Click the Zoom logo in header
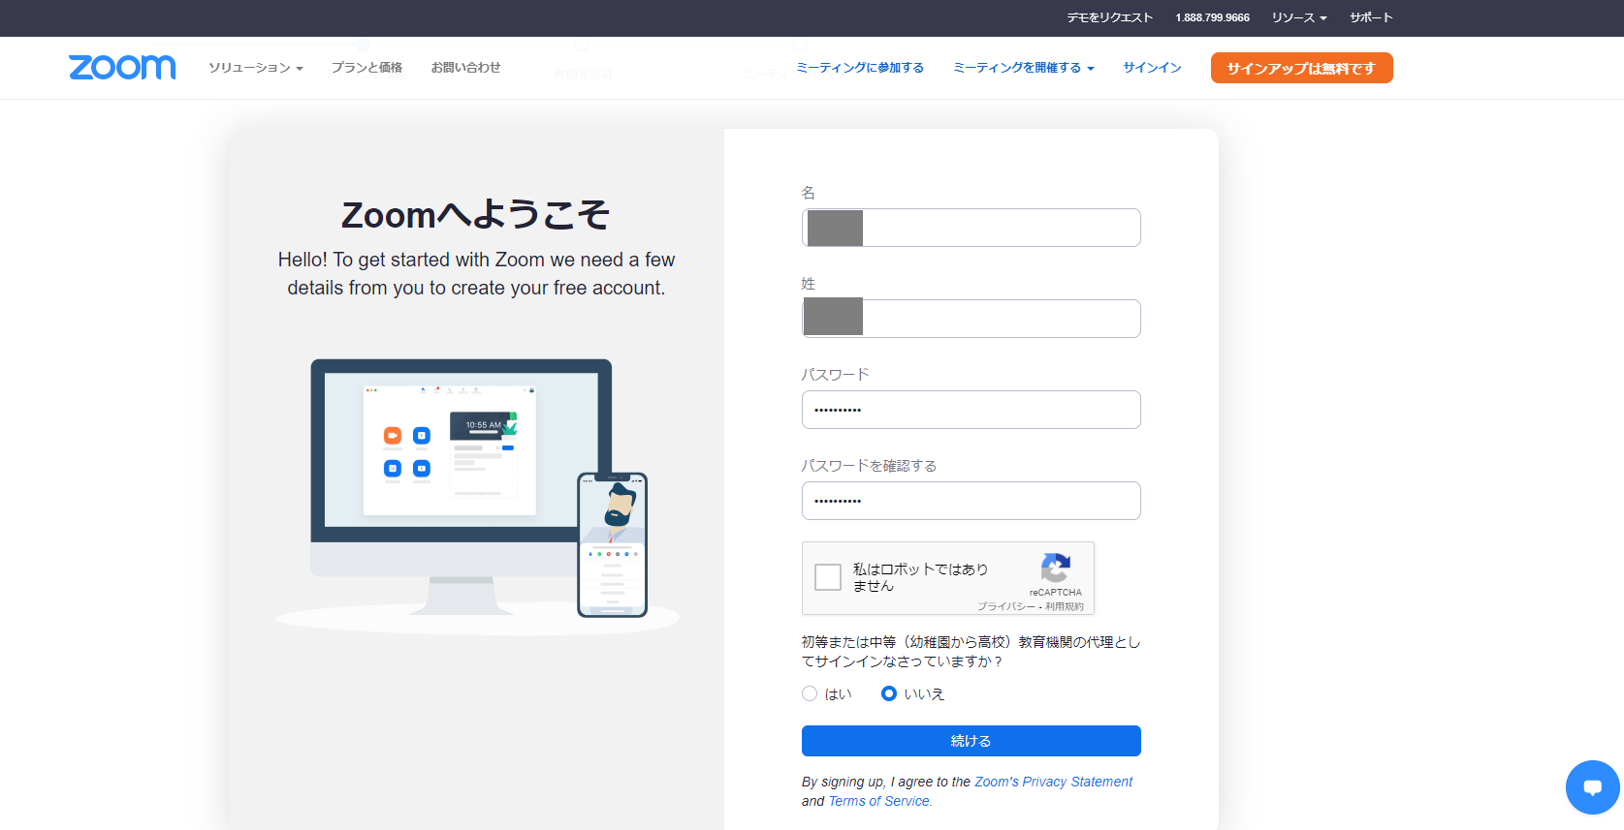 (122, 67)
